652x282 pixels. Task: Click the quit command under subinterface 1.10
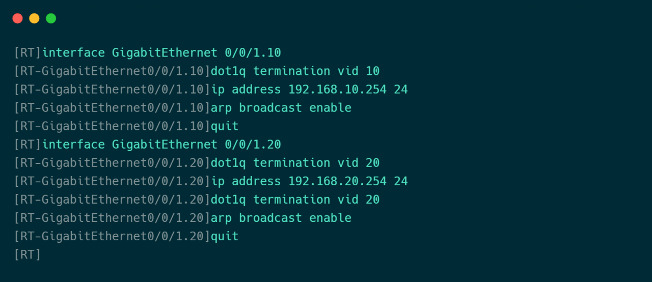225,126
